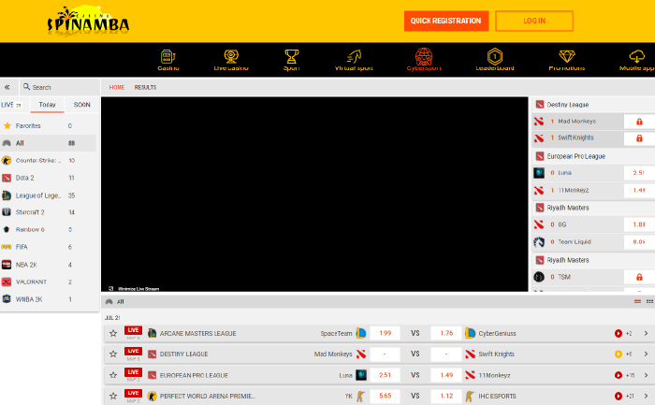Play stream for Perfect World Arena match
This screenshot has height=405, width=655.
point(619,396)
